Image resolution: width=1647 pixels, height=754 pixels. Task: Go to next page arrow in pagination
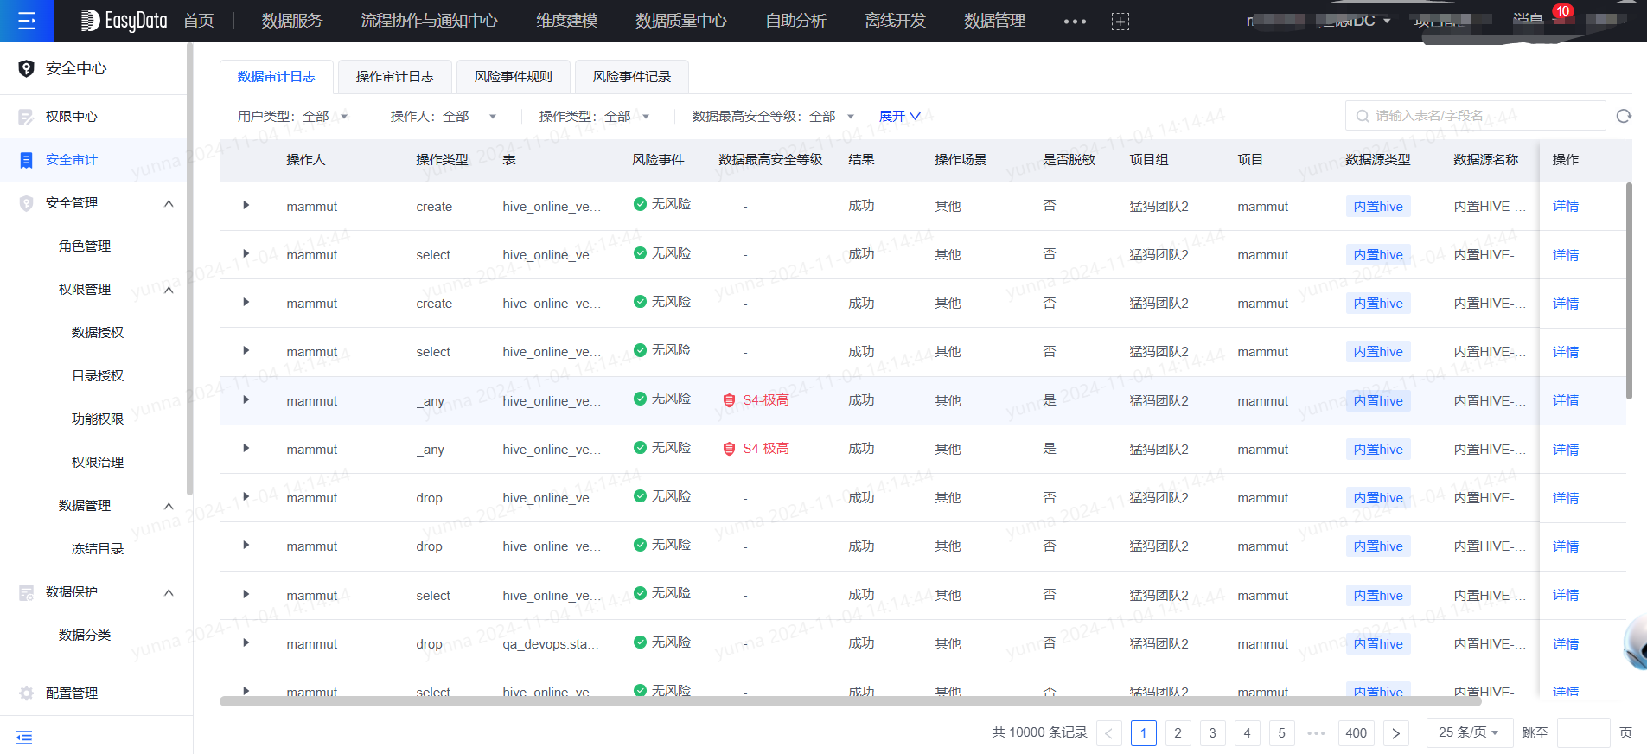pyautogui.click(x=1396, y=733)
